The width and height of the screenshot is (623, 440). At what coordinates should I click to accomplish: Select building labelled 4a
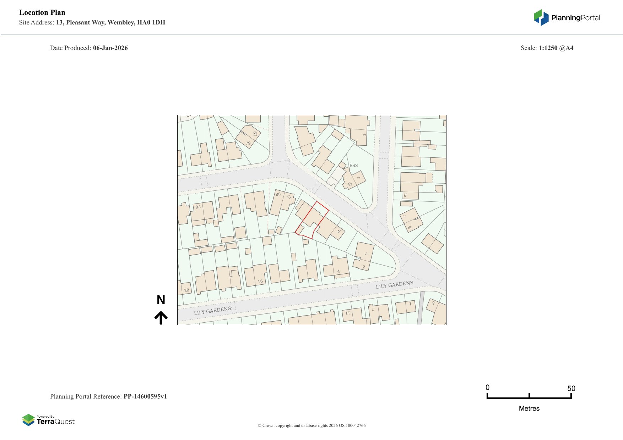tap(405, 195)
